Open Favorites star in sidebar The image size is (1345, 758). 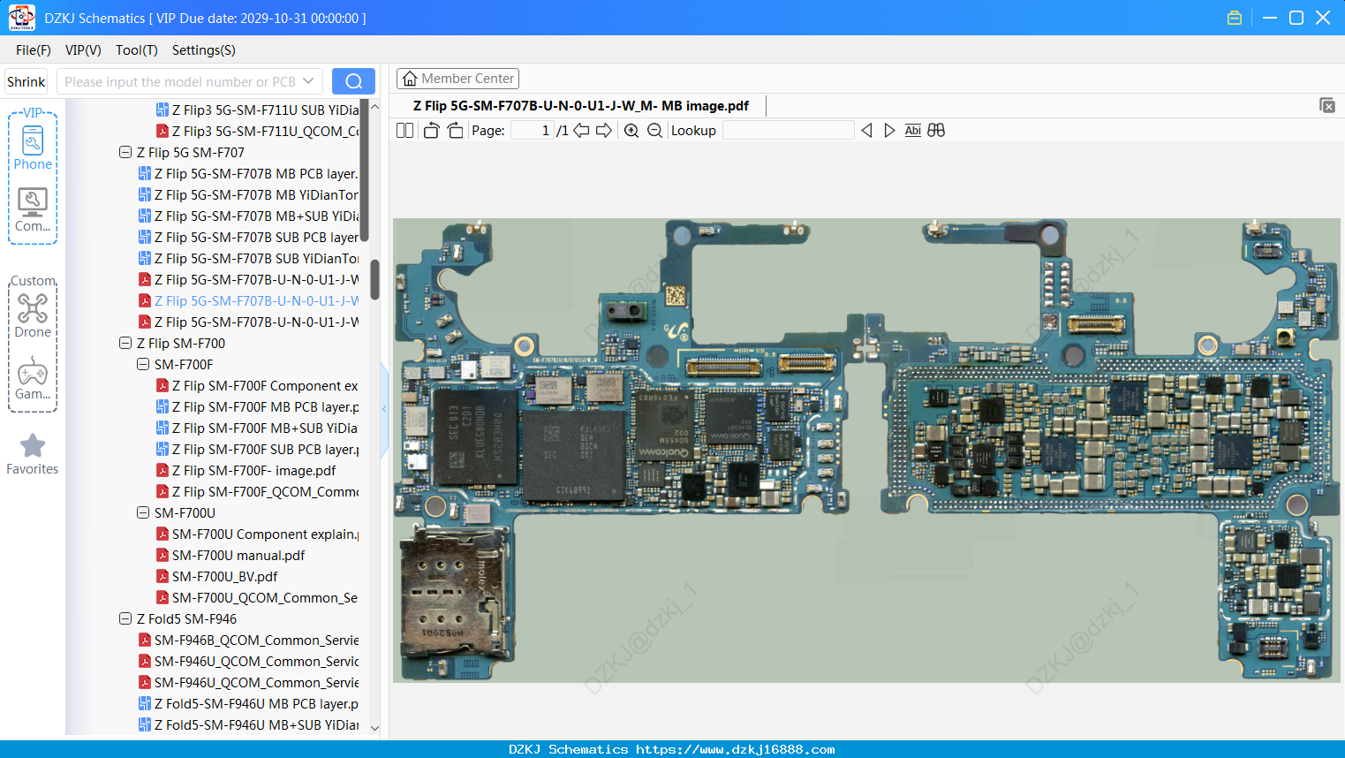33,454
